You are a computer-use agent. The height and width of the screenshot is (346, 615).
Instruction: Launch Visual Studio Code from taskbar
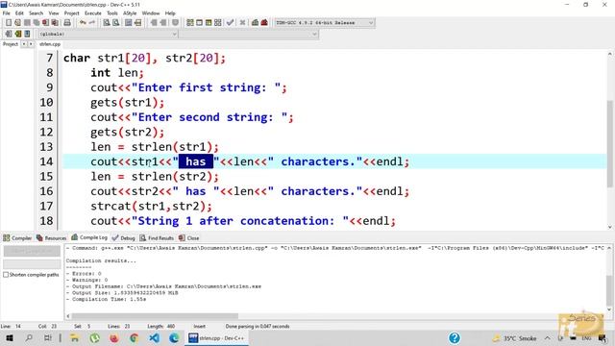(x=154, y=337)
